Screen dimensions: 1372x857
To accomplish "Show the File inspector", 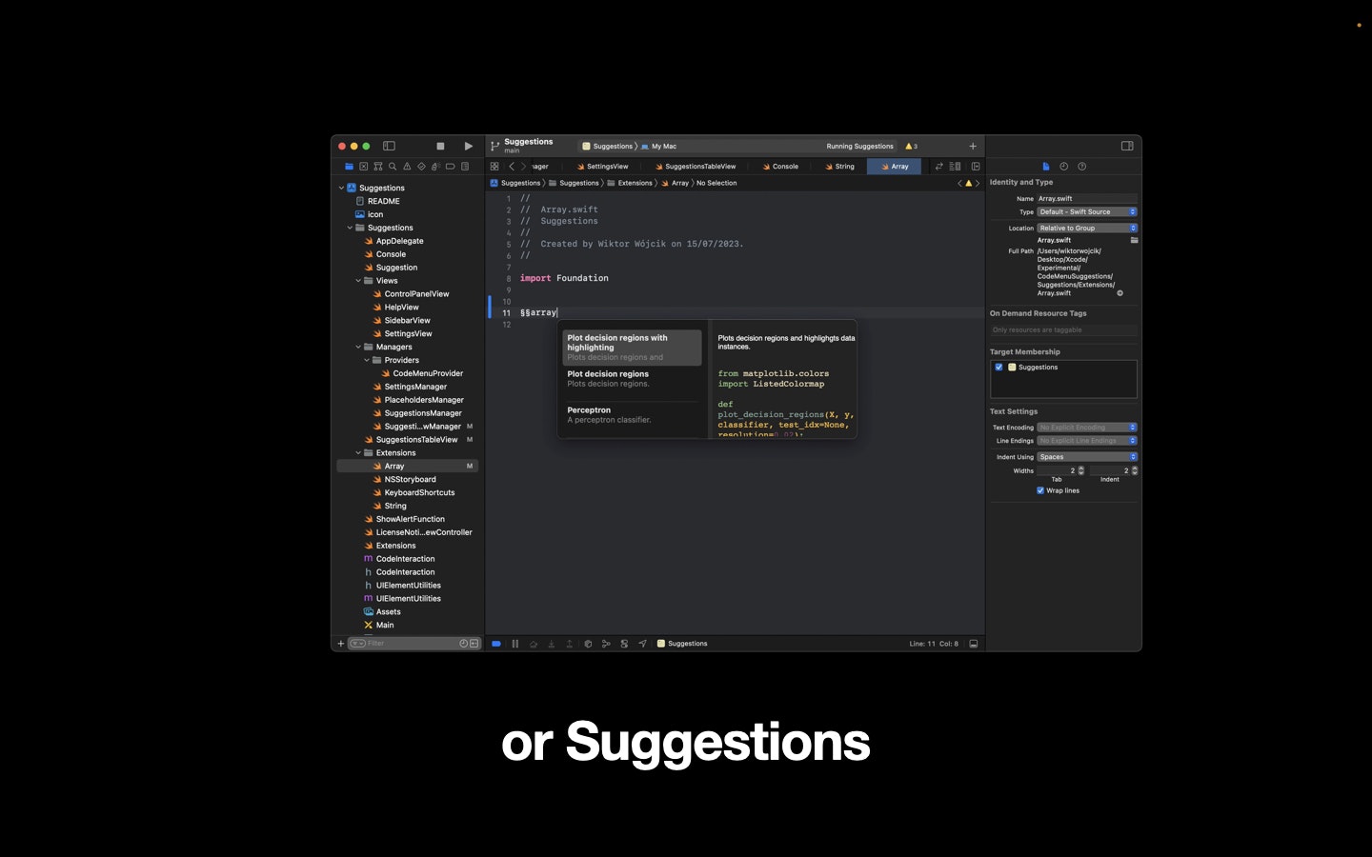I will click(1046, 167).
